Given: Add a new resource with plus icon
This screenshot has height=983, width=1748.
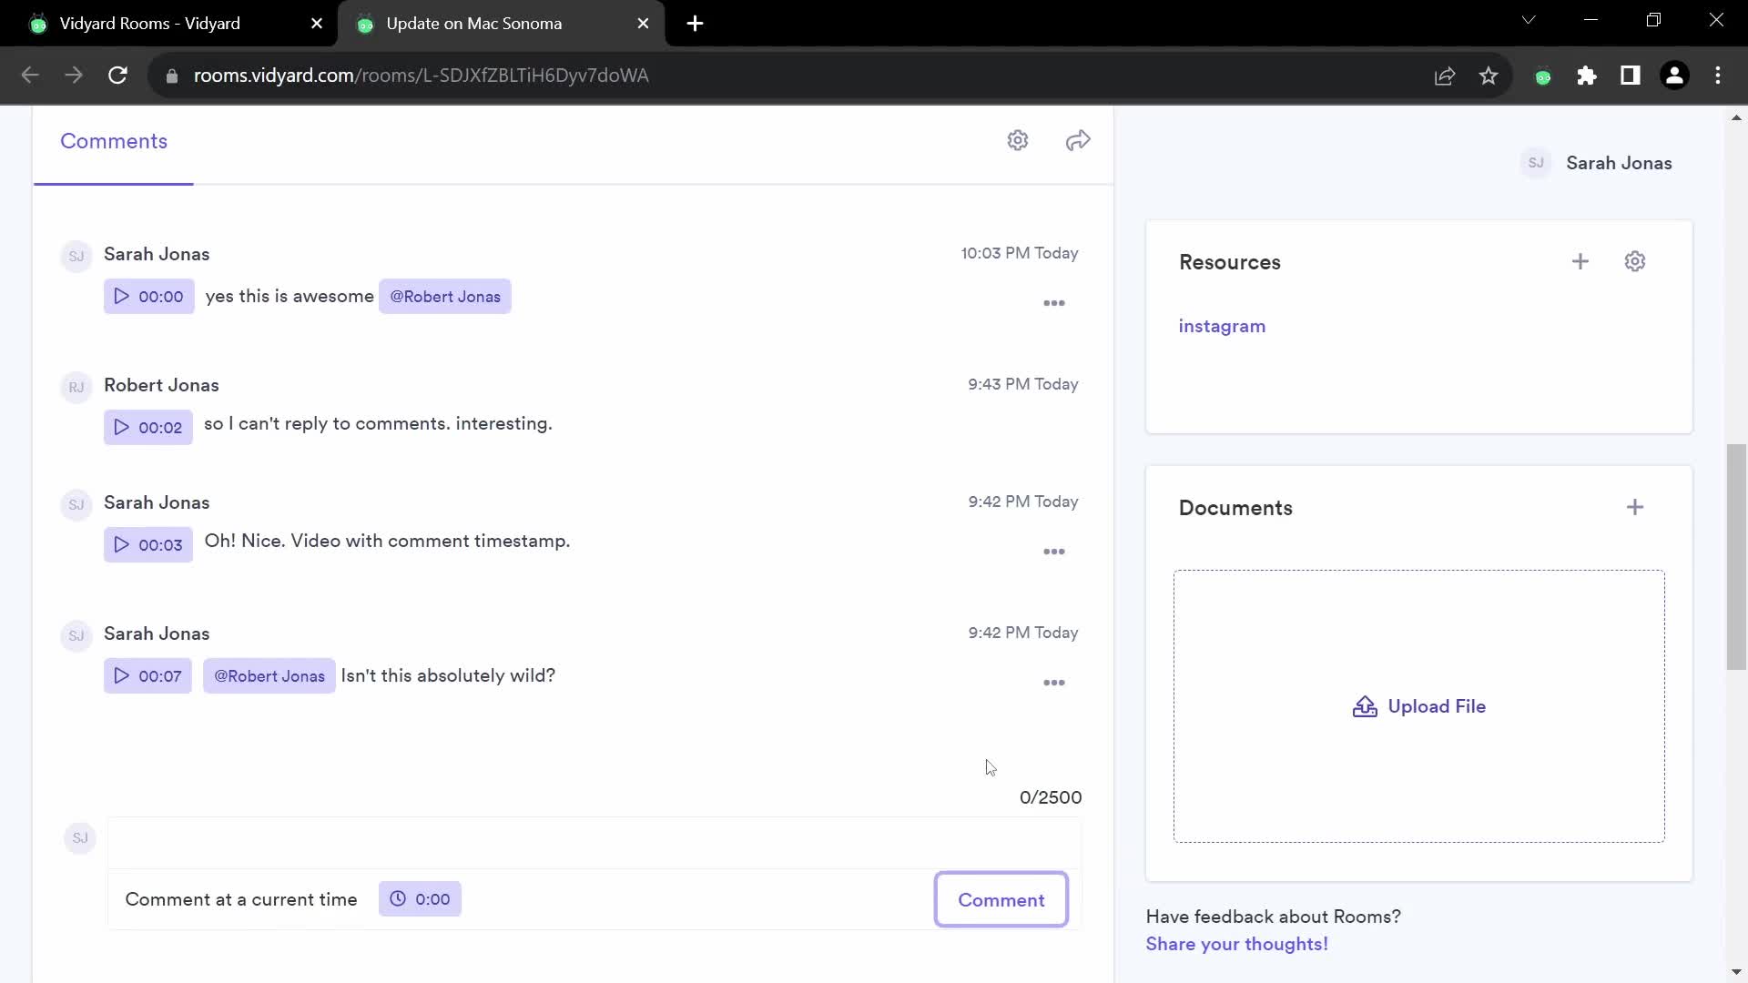Looking at the screenshot, I should (1580, 261).
